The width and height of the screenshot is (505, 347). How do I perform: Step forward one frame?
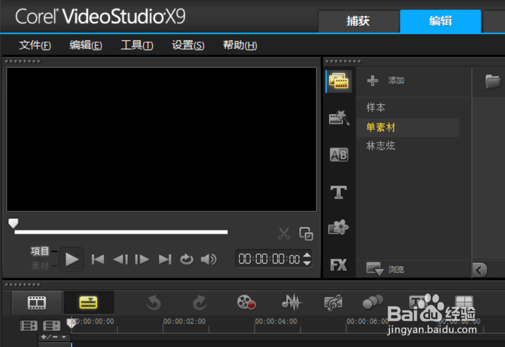[x=142, y=259]
